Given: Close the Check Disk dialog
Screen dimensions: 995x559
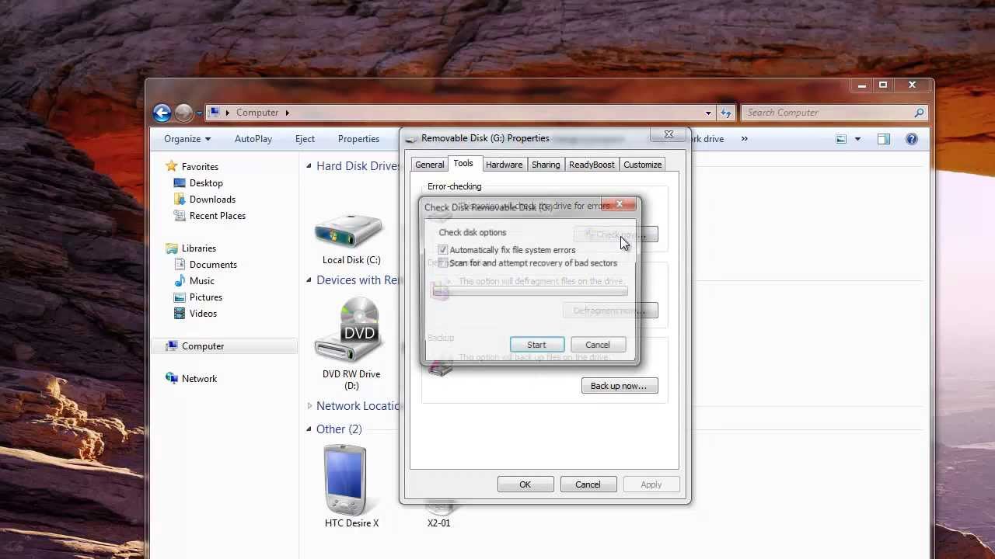Looking at the screenshot, I should [x=620, y=205].
